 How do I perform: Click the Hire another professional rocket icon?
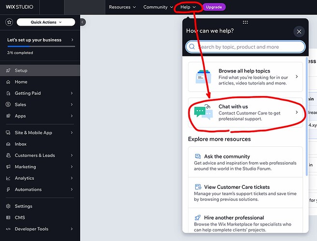click(x=198, y=217)
